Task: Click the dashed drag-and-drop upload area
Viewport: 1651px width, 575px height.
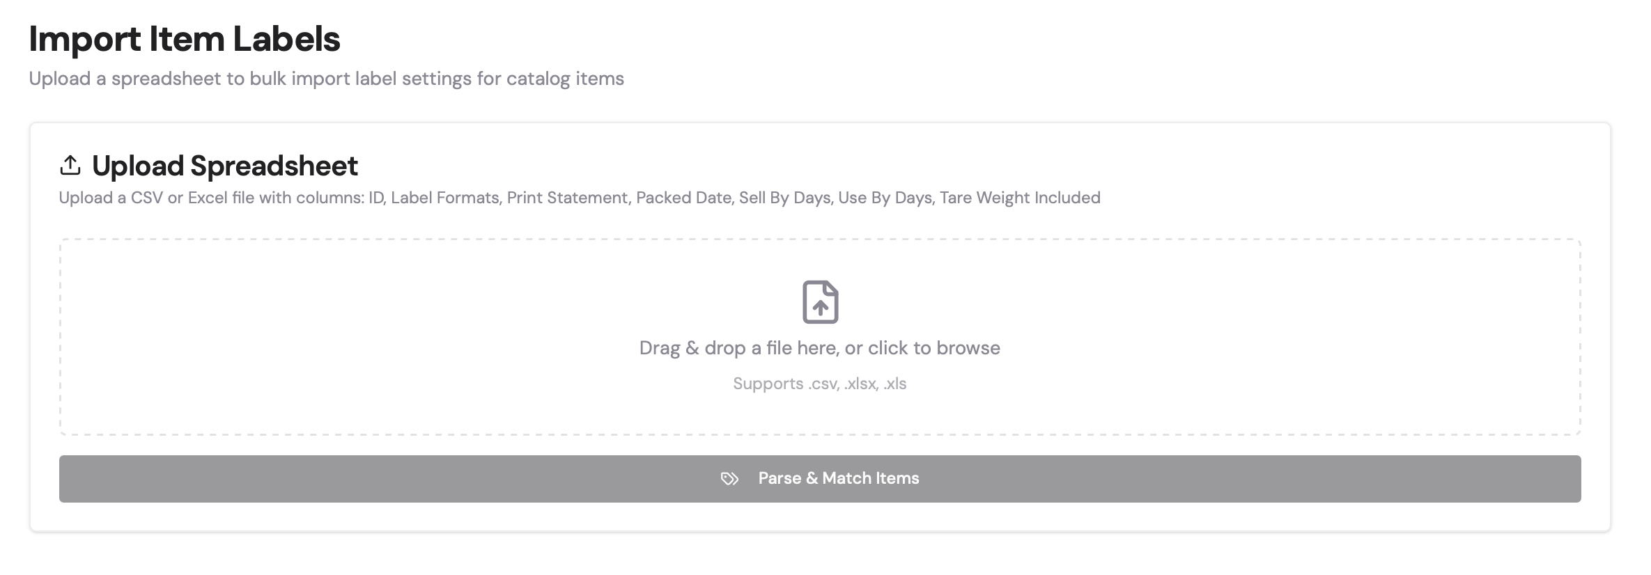Action: (820, 337)
